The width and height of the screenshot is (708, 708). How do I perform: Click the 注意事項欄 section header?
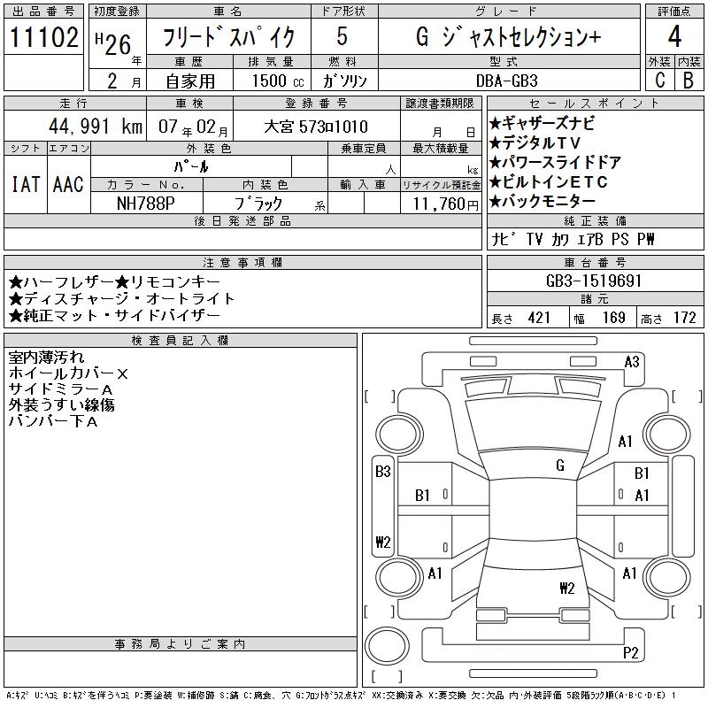[x=242, y=262]
